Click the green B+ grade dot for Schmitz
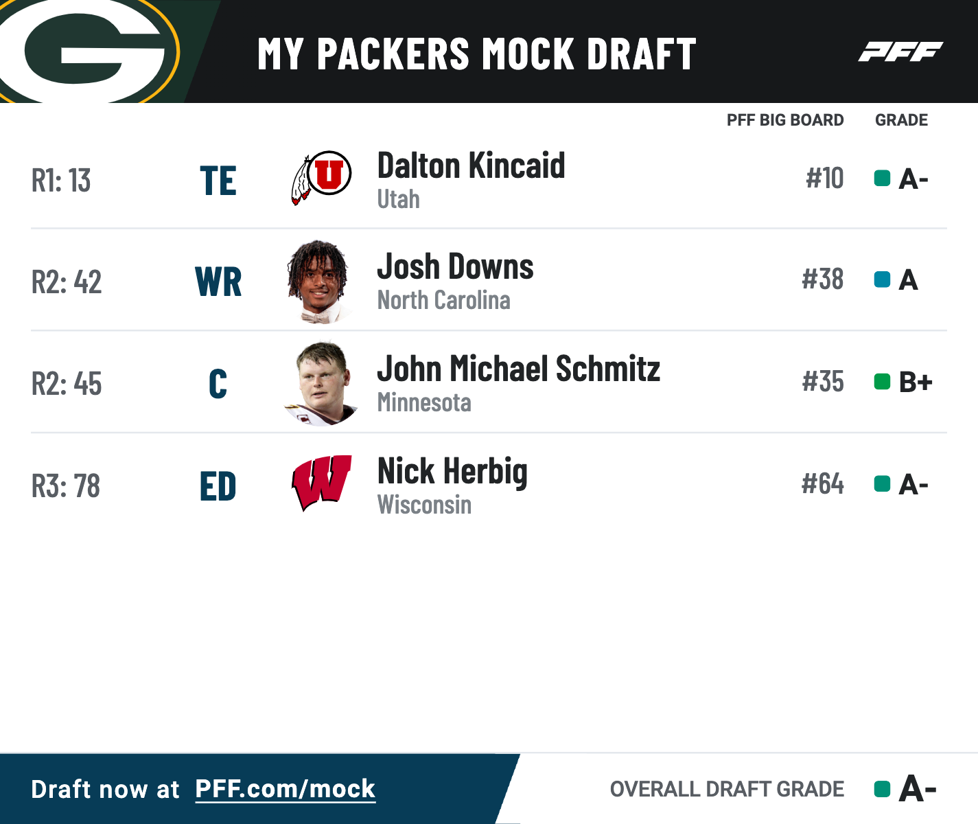This screenshot has width=978, height=824. (882, 381)
